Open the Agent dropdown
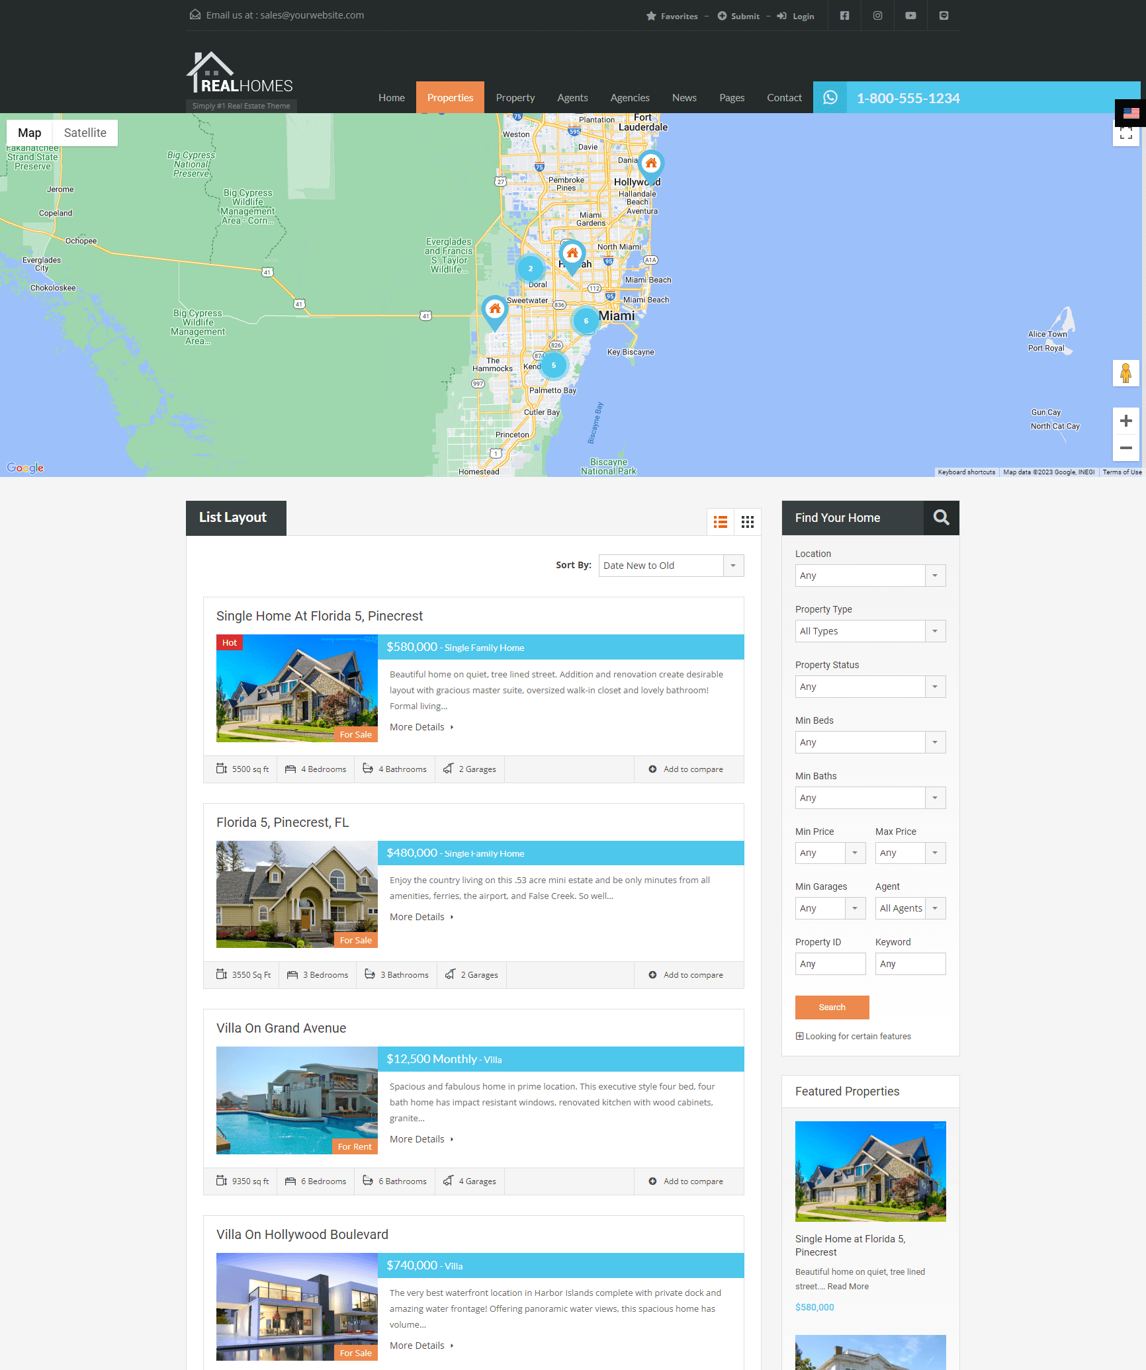The height and width of the screenshot is (1370, 1146). [x=910, y=908]
